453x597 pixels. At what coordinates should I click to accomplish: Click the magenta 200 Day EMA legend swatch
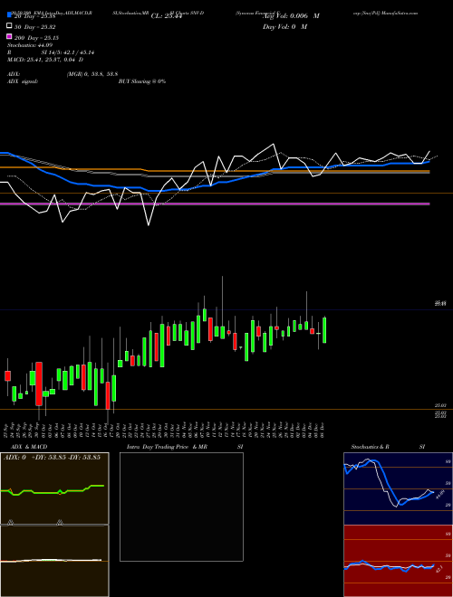[9, 36]
